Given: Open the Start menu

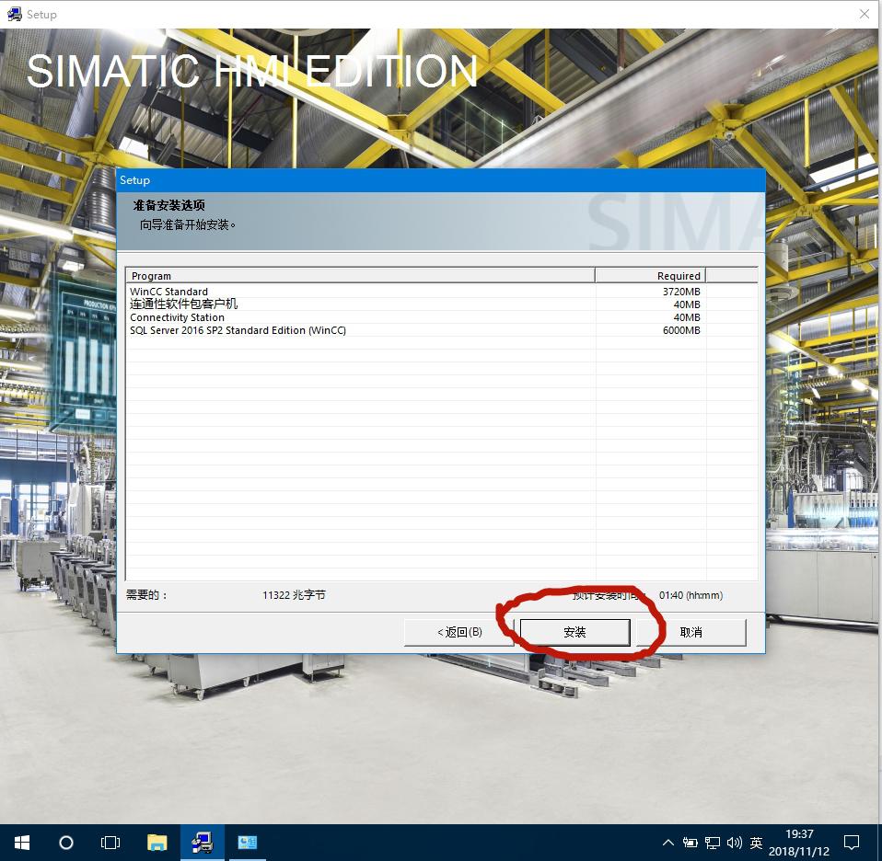Looking at the screenshot, I should [20, 842].
